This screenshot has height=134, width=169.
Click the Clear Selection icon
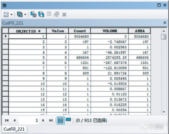pyautogui.click(x=49, y=14)
